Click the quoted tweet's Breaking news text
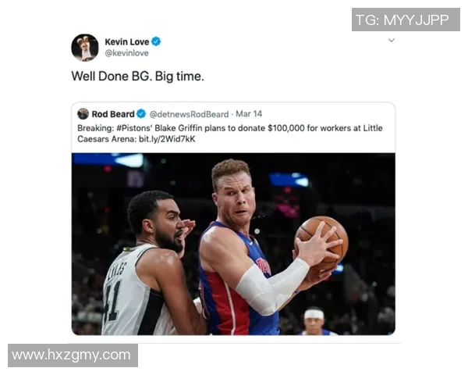The image size is (468, 375). (230, 134)
